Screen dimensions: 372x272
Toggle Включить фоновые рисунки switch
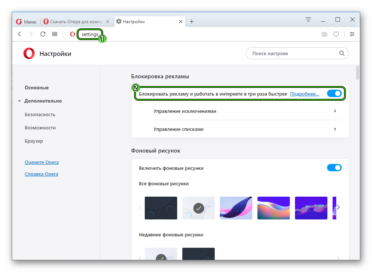coord(334,168)
